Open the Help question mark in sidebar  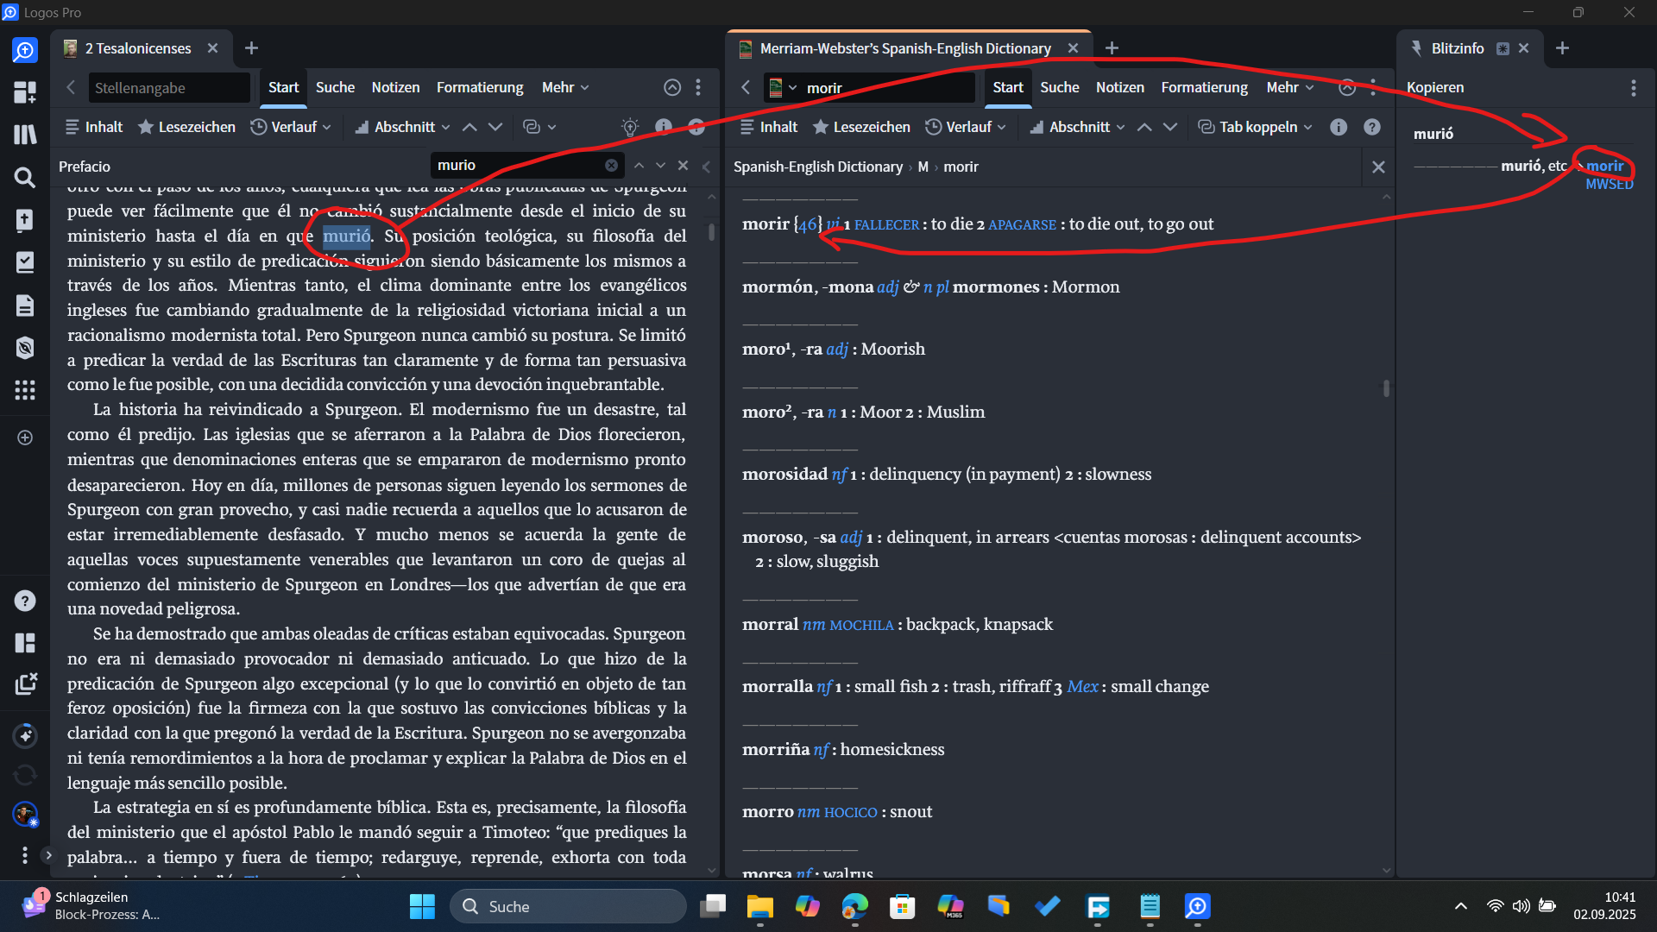click(x=25, y=601)
